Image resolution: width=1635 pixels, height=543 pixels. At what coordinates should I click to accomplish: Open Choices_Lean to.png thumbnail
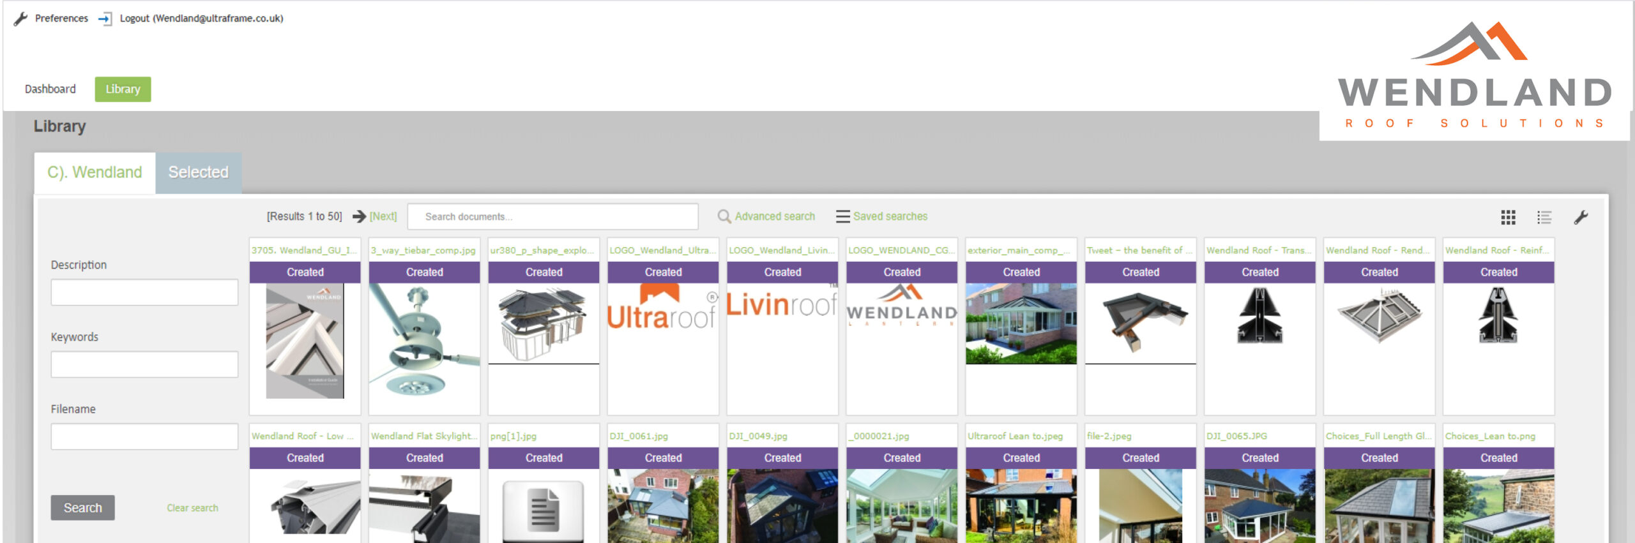click(1499, 506)
